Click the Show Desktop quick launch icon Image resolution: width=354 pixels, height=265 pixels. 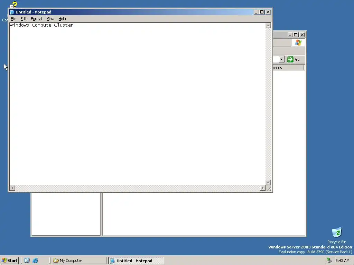pyautogui.click(x=27, y=261)
